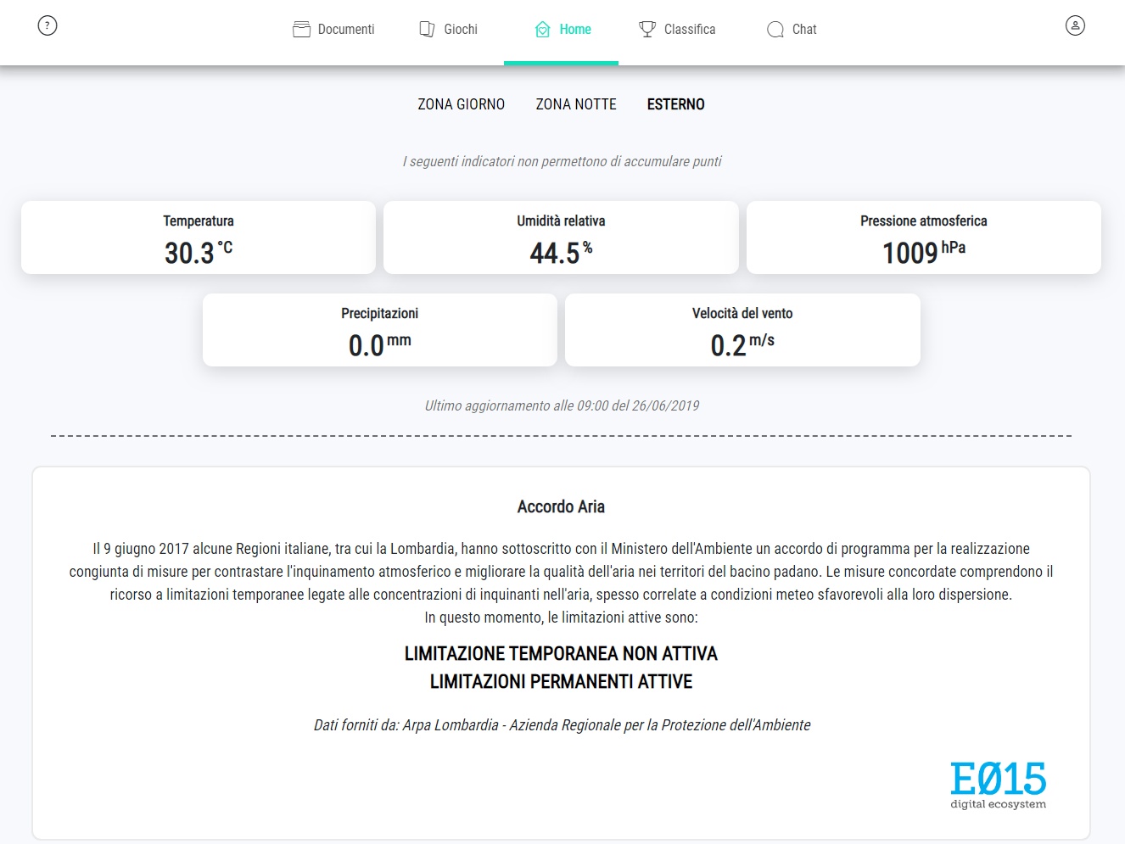Click the Temperatura indicator card
The image size is (1125, 844).
(199, 238)
